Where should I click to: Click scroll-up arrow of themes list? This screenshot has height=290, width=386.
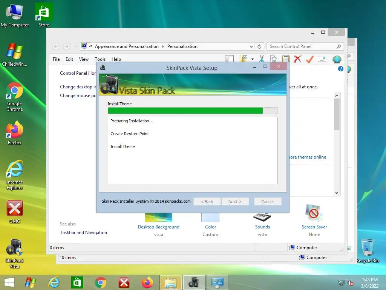point(337,96)
